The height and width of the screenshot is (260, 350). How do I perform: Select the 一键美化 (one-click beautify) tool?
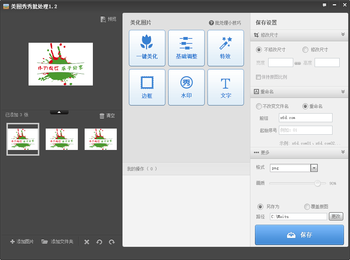point(147,48)
